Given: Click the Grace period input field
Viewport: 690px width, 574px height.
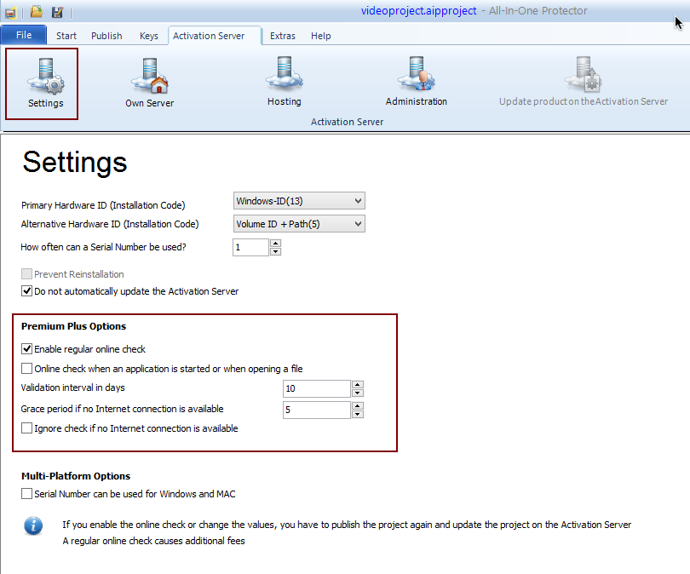Looking at the screenshot, I should [x=317, y=410].
